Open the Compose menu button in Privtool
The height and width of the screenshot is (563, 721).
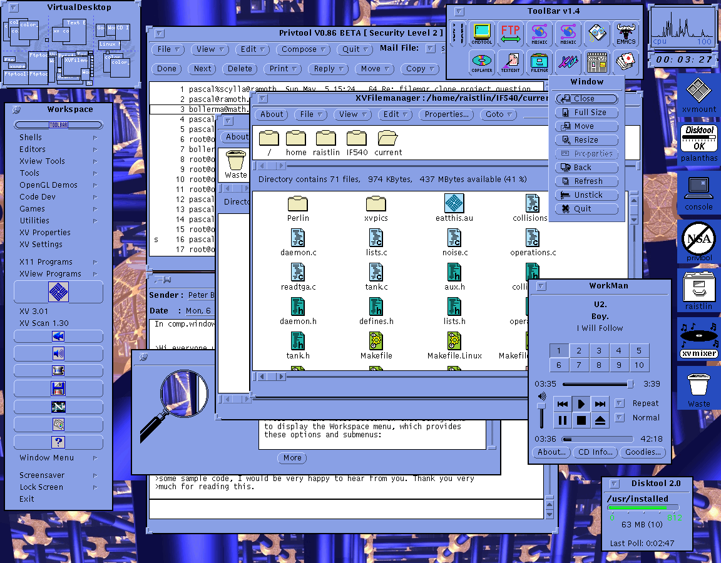tap(303, 49)
